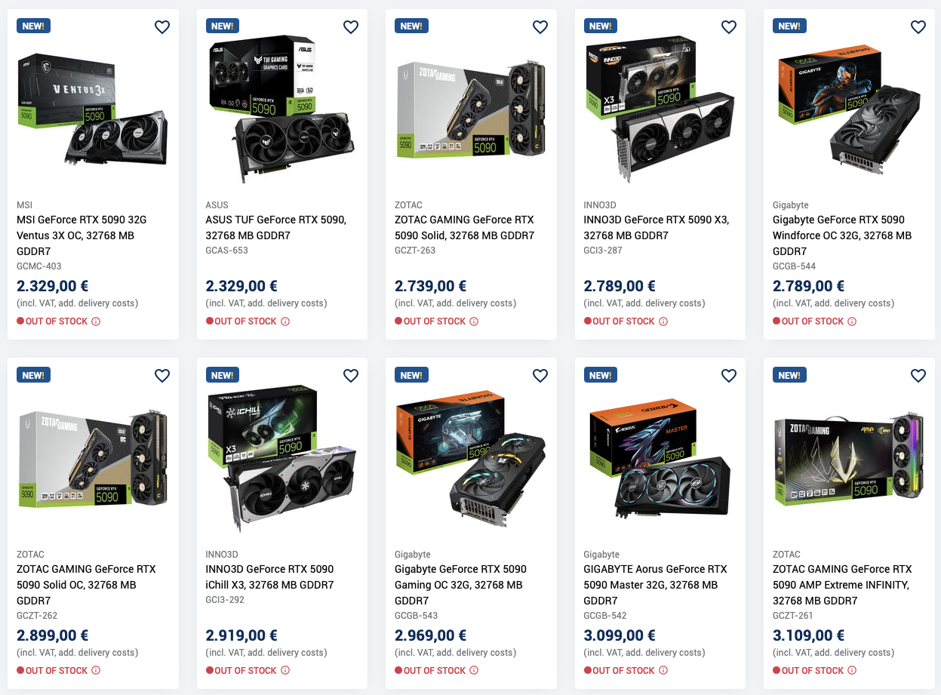The image size is (941, 695).
Task: Save INNO3D RTX 5090 X3 to wishlist
Action: [729, 27]
